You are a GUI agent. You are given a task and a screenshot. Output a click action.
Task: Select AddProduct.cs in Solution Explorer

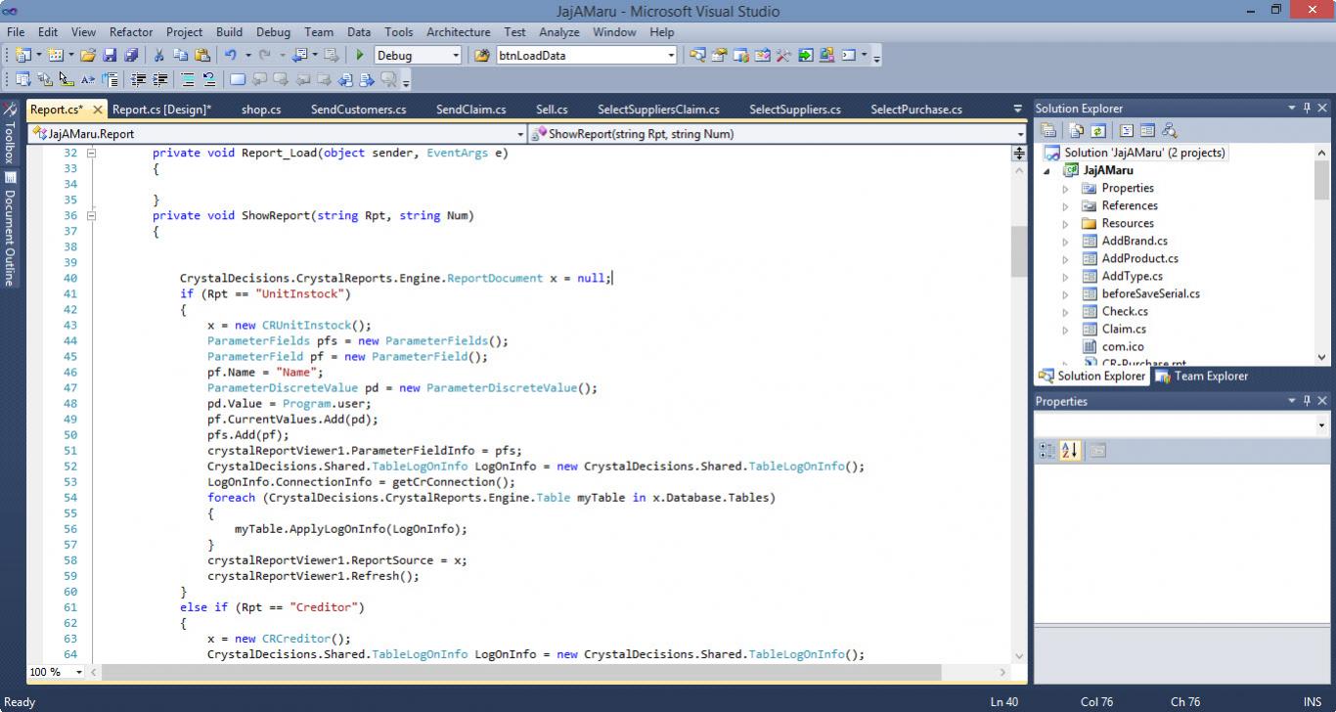pyautogui.click(x=1139, y=259)
